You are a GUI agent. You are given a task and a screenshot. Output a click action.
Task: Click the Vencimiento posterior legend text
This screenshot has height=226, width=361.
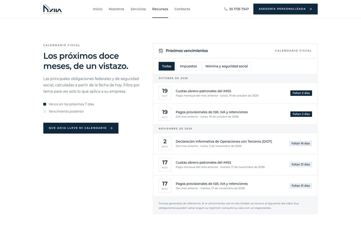[66, 111]
